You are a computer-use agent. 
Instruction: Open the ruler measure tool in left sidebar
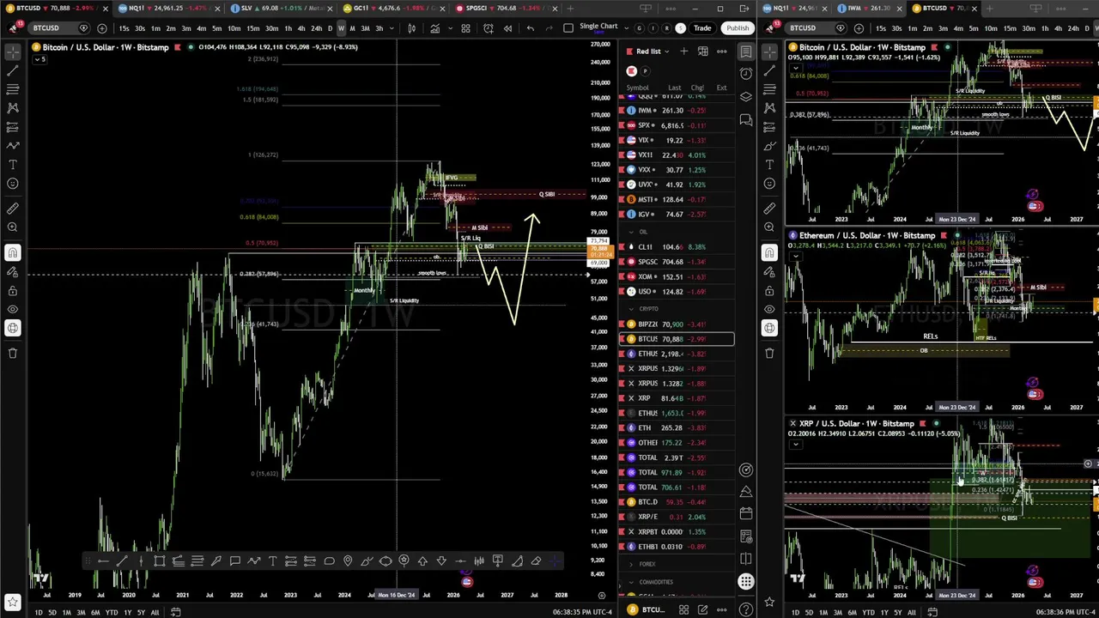coord(13,209)
